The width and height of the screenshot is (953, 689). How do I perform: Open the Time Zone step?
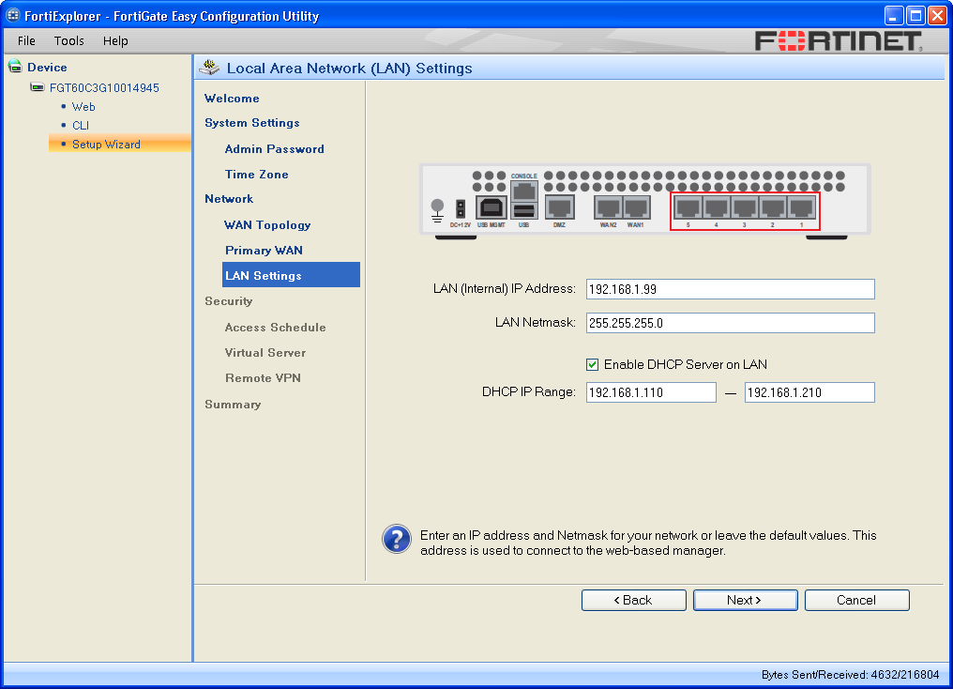tap(256, 175)
